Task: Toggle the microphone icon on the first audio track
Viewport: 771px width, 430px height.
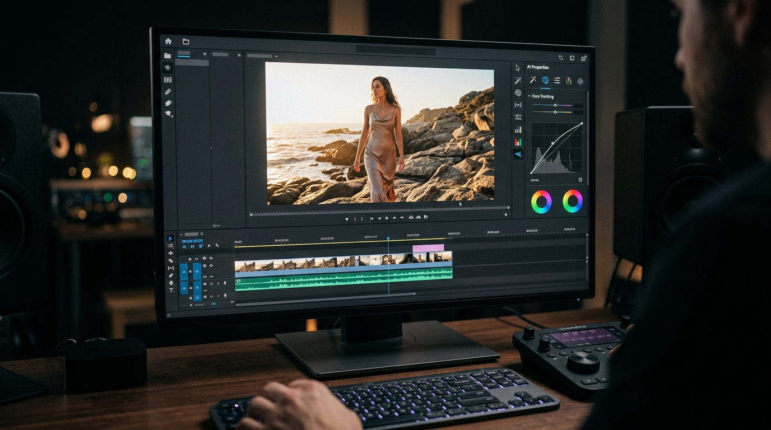Action: pyautogui.click(x=225, y=283)
